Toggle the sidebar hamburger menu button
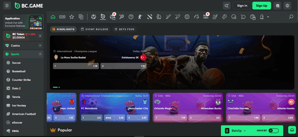Screen dimensions: 298x137 point(7,6)
